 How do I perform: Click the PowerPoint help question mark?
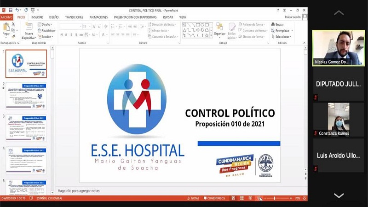278,10
